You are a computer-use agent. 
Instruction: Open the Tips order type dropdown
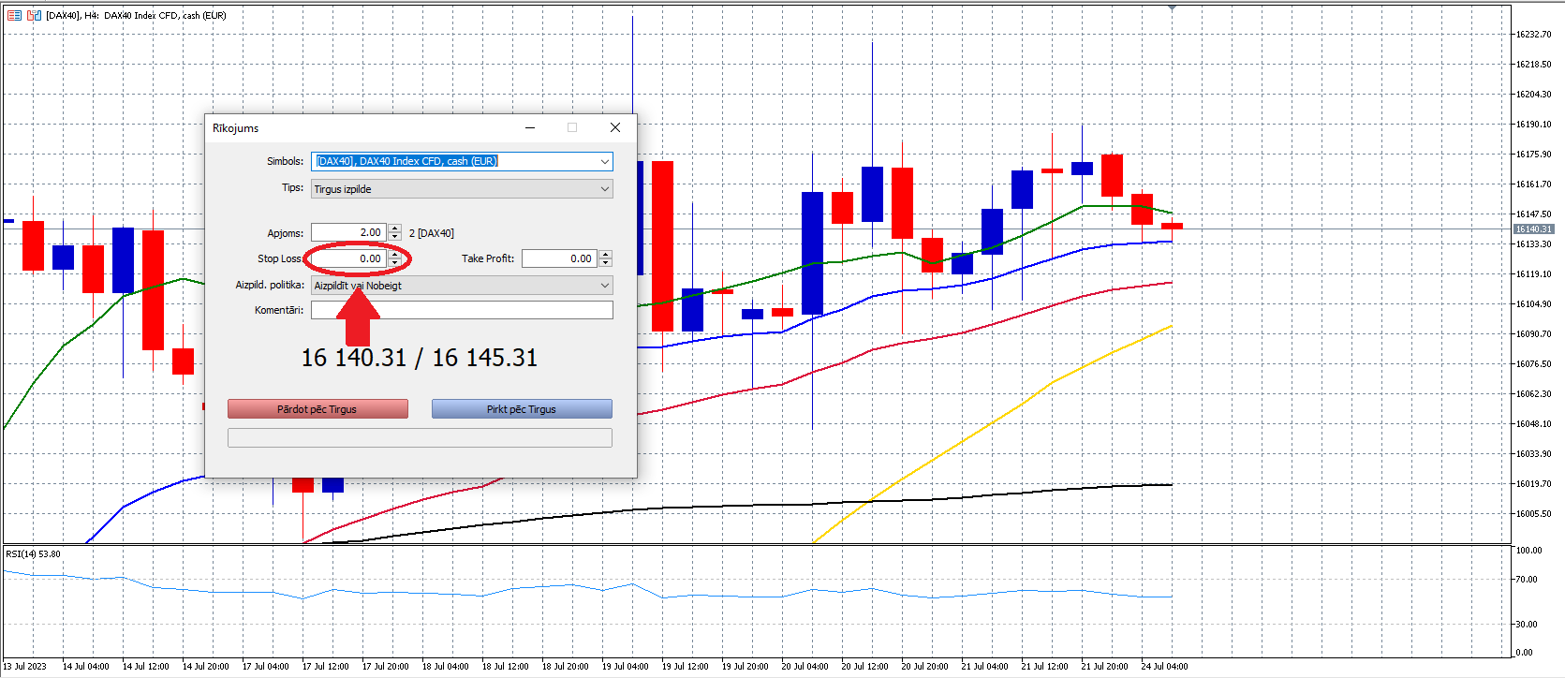[x=605, y=189]
